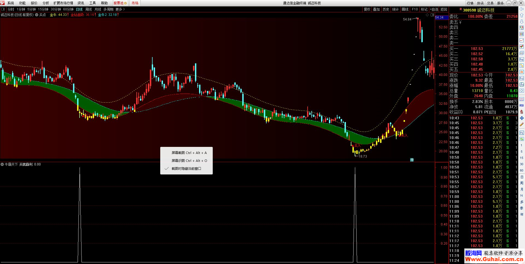
Task: Open the 工具 menu
Action: 93,3
